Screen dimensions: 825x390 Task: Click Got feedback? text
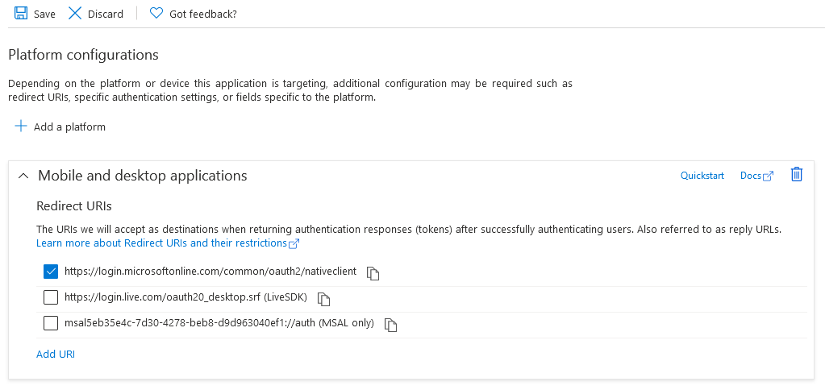click(203, 15)
